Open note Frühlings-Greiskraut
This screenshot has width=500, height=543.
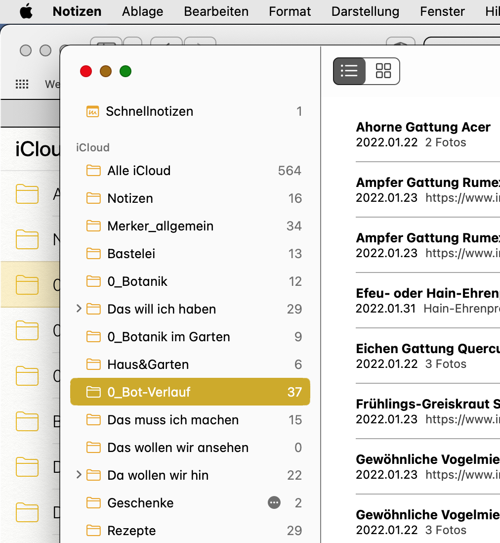(428, 411)
